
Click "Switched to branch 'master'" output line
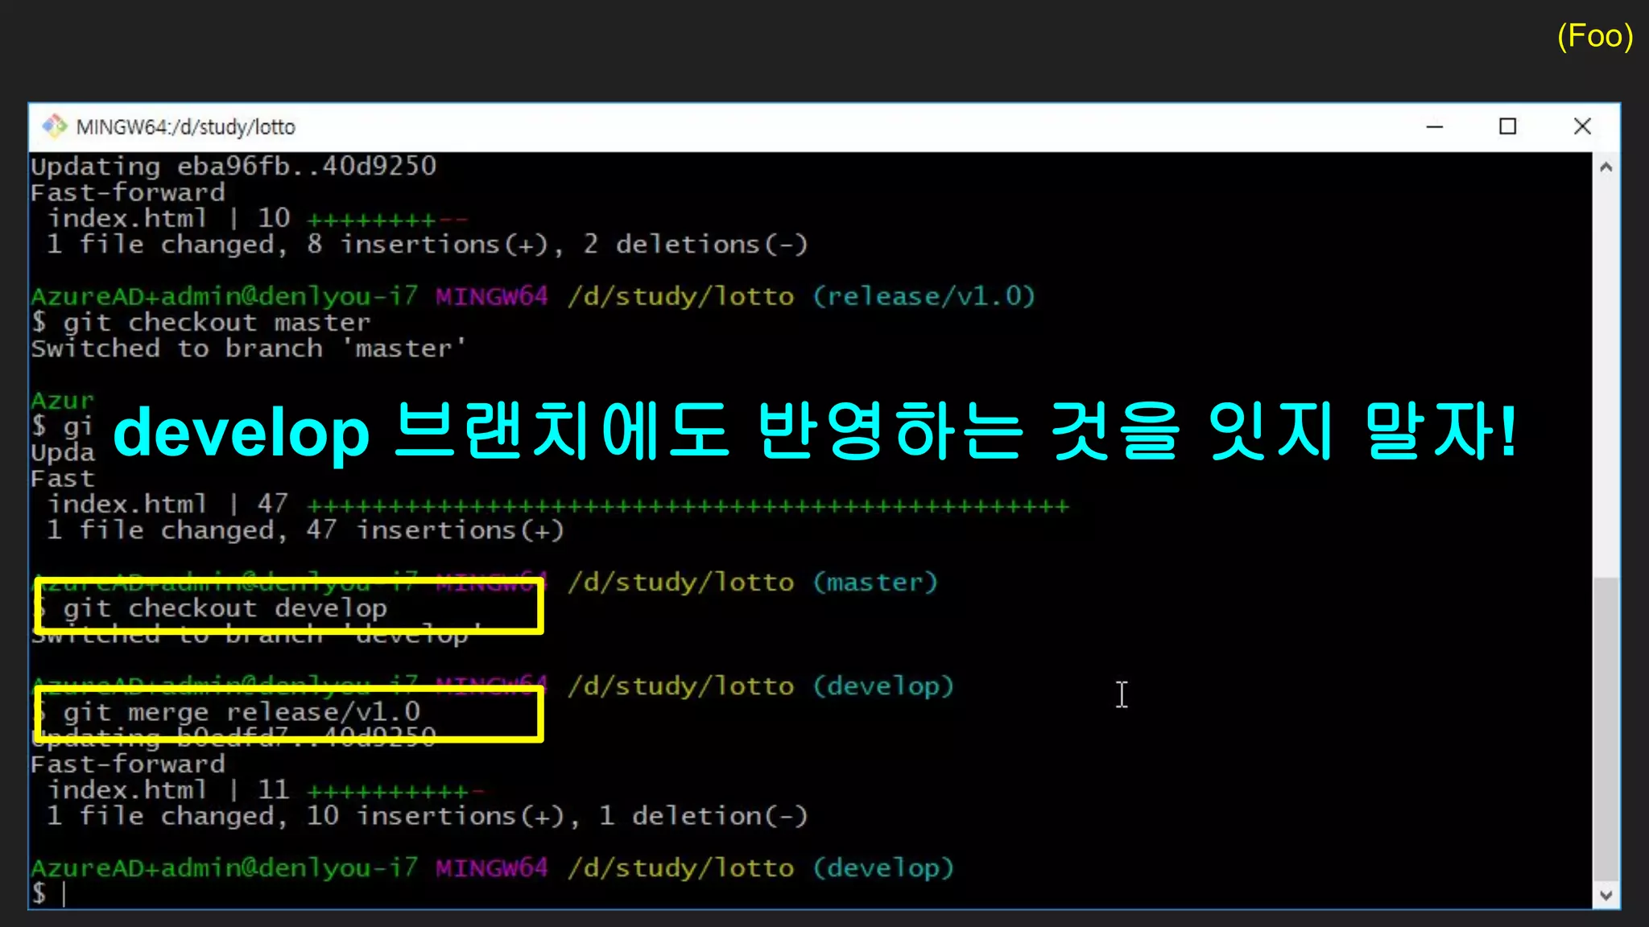pyautogui.click(x=249, y=348)
